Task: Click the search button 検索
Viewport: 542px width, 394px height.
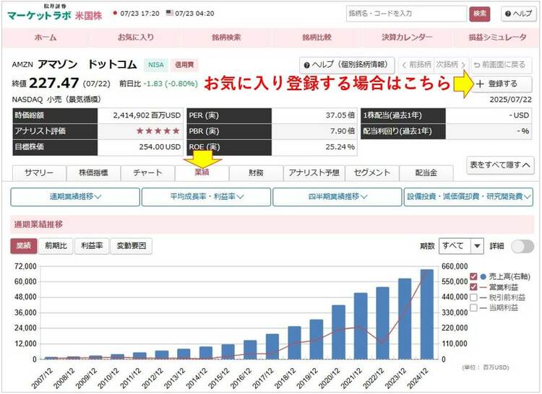Action: pyautogui.click(x=479, y=14)
